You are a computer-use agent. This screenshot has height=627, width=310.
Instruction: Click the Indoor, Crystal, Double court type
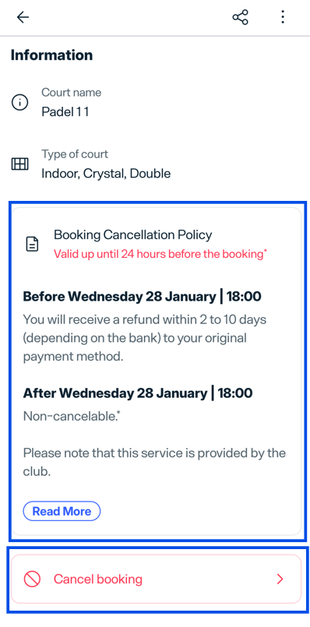coord(106,174)
